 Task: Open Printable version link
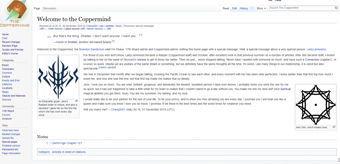click(x=11, y=146)
